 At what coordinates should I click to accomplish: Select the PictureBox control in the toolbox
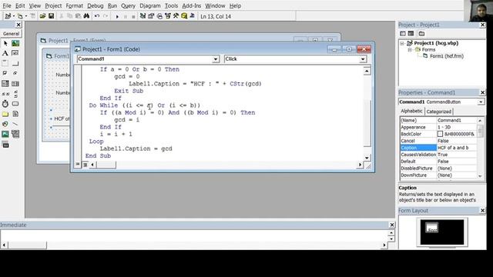click(x=15, y=43)
